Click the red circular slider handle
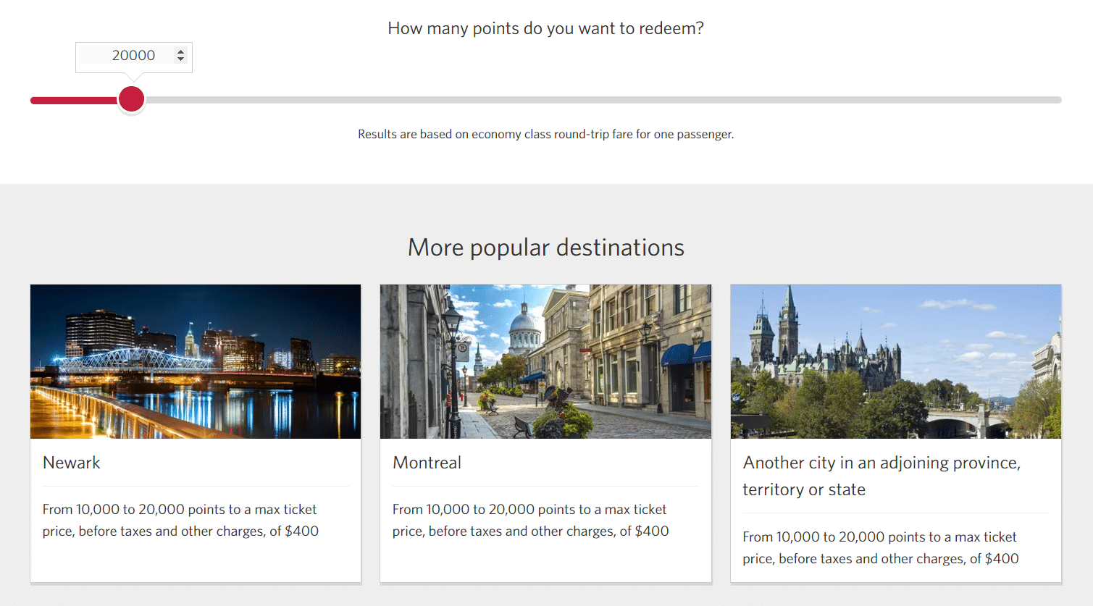1093x606 pixels. point(131,99)
